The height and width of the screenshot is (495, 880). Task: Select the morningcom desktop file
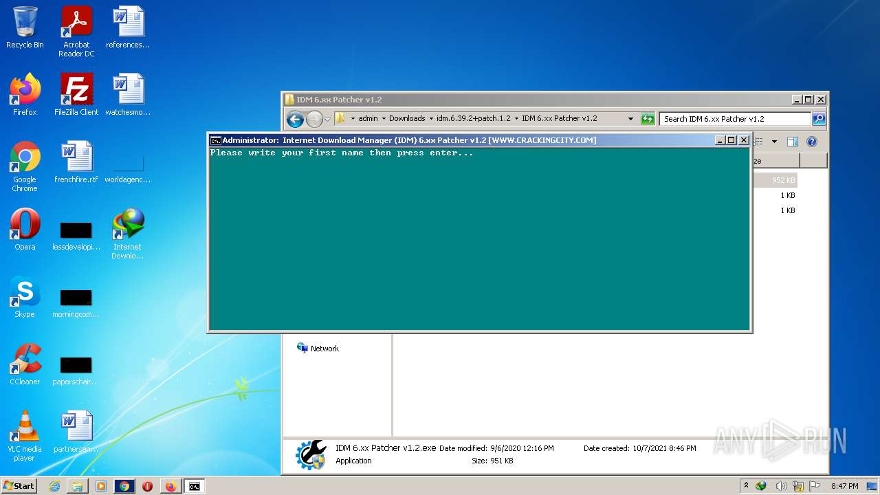click(76, 302)
